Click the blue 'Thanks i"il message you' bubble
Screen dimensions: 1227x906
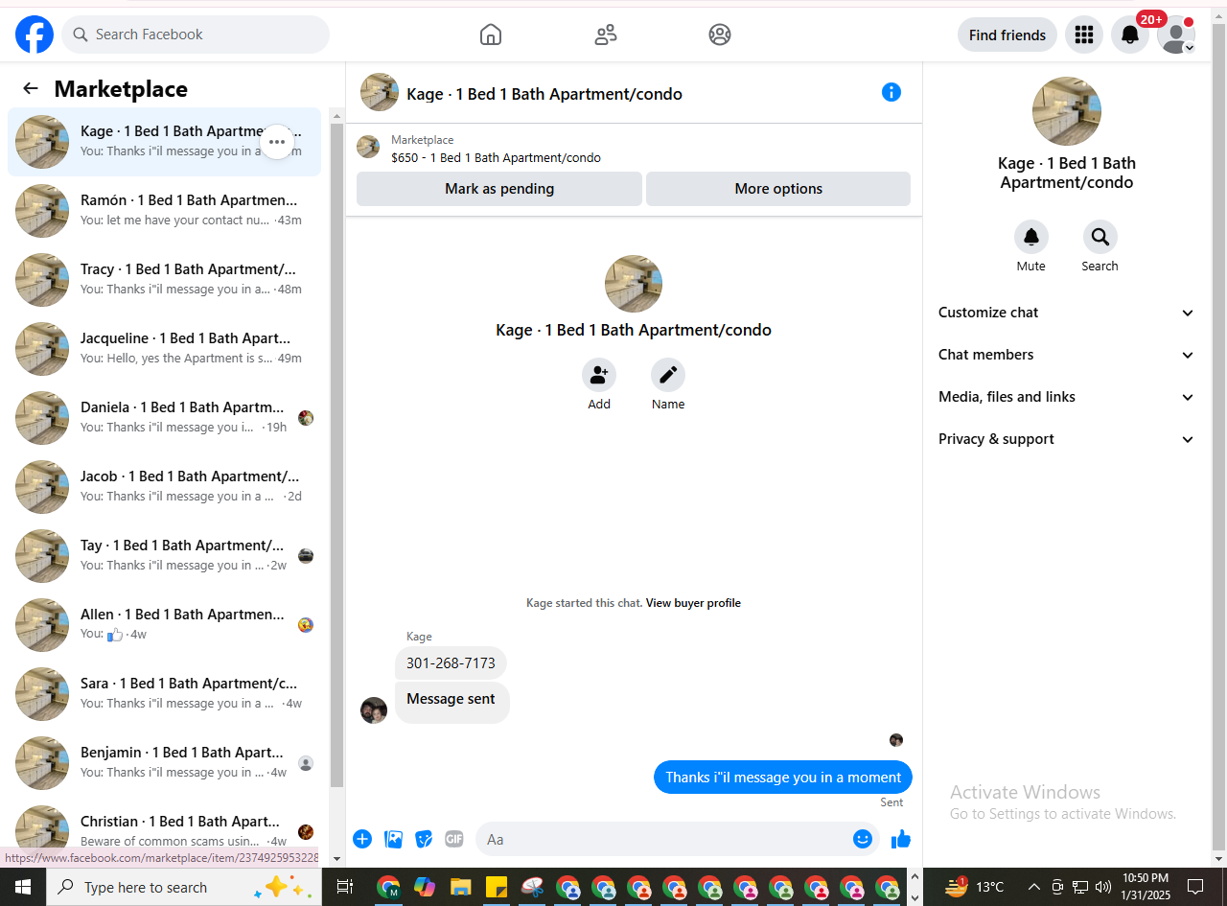click(783, 778)
